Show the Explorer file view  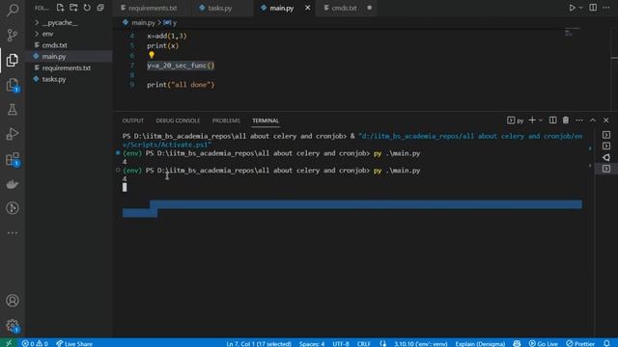(x=13, y=60)
